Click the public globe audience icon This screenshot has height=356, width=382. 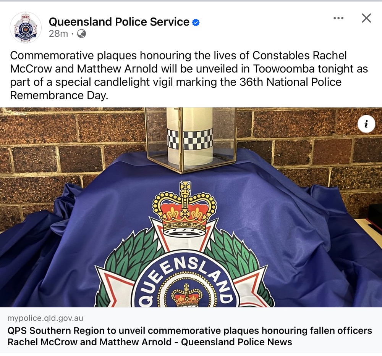click(x=81, y=34)
